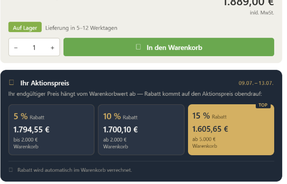Click the Auf Lager stock badge
The image size is (287, 184).
25,27
